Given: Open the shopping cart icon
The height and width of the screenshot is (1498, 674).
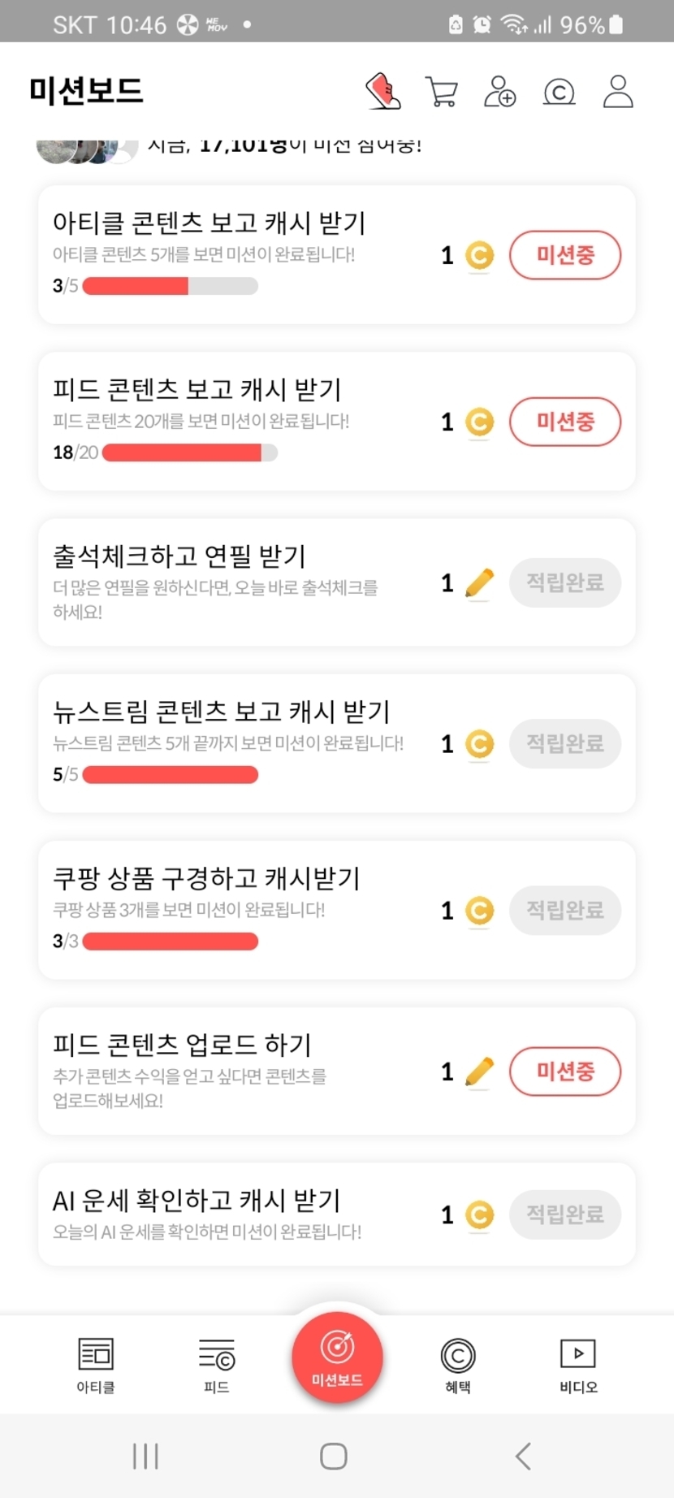Looking at the screenshot, I should click(x=442, y=92).
